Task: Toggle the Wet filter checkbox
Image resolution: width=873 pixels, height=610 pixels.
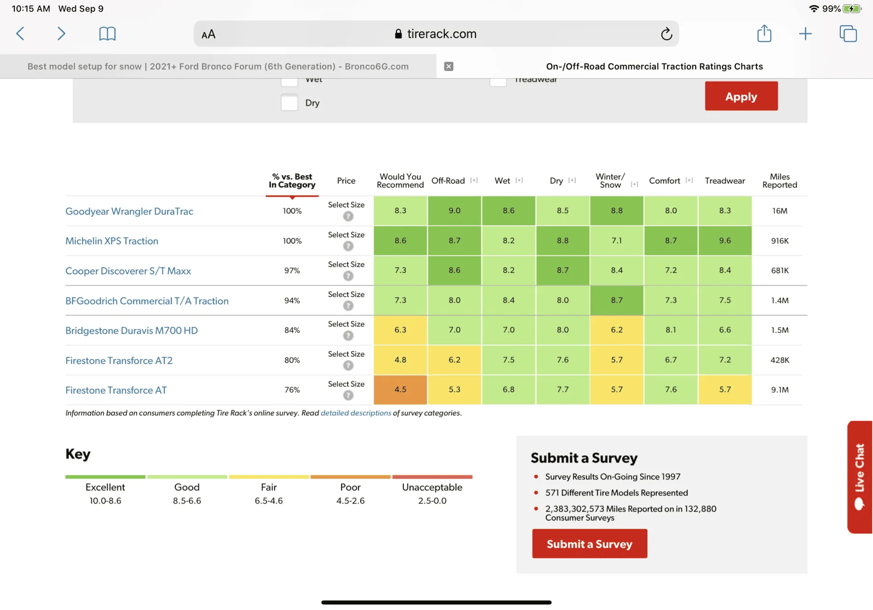Action: pos(289,81)
